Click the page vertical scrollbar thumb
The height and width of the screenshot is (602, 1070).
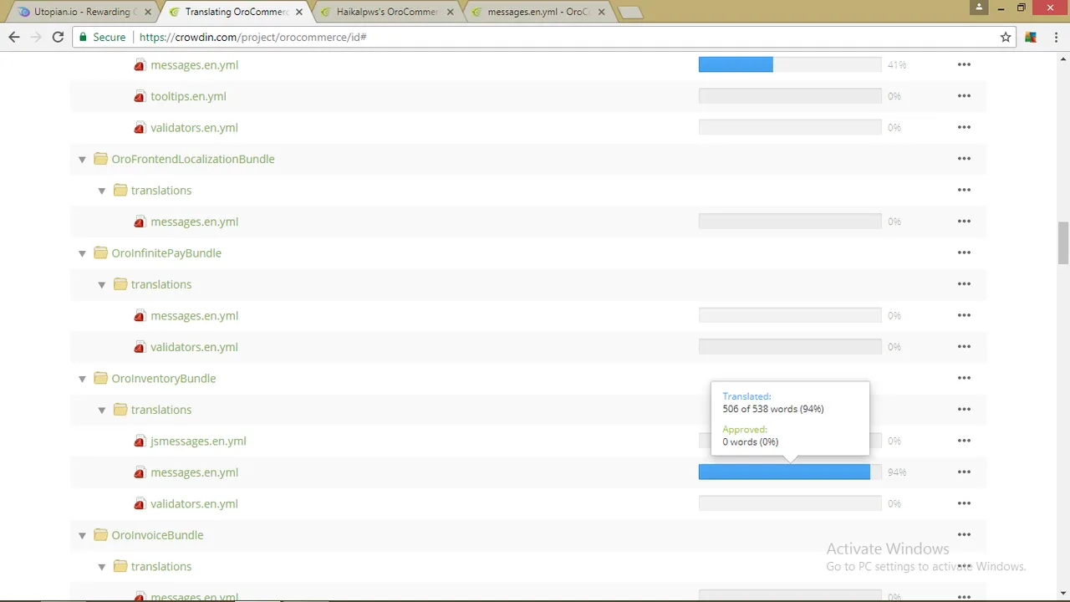1063,242
